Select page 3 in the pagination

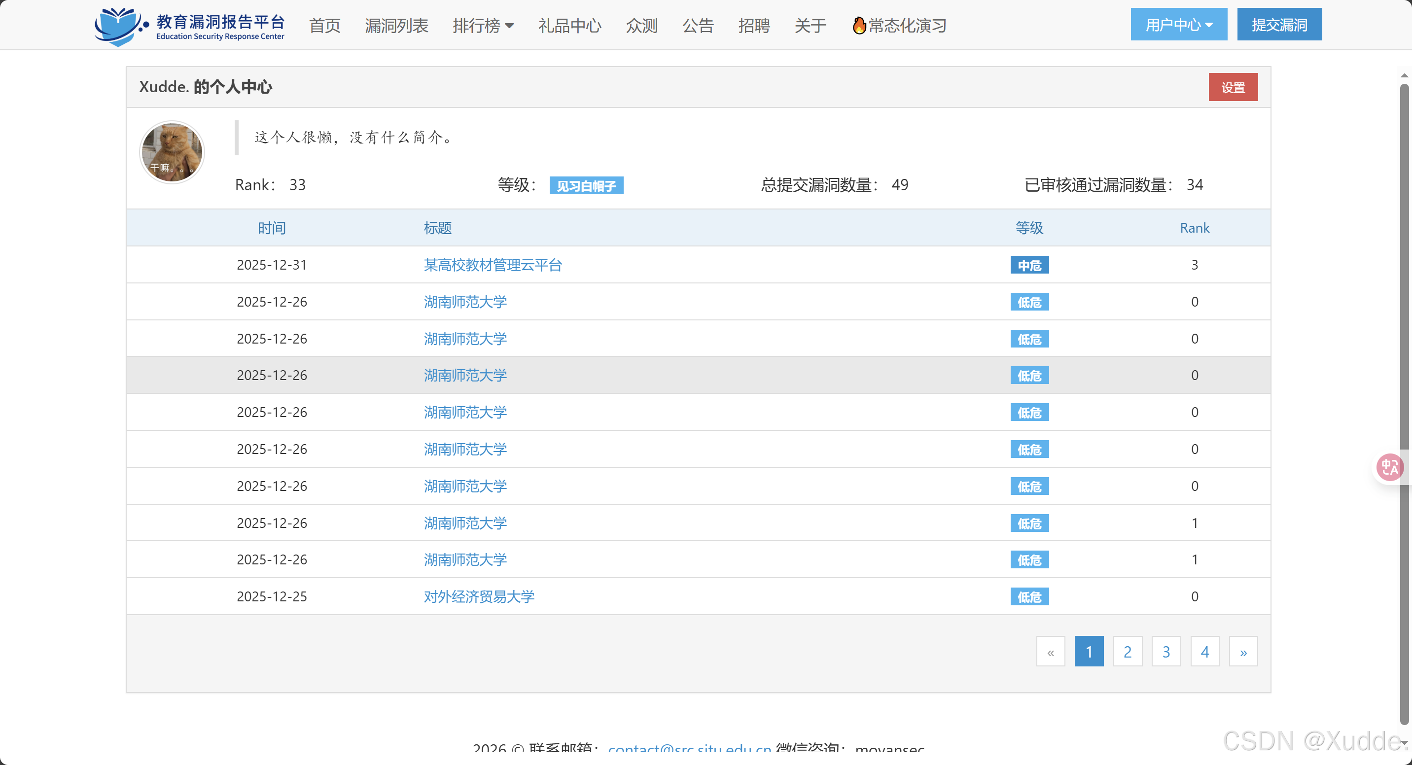(x=1166, y=652)
